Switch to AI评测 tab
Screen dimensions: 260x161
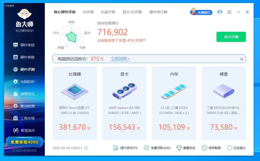88,12
